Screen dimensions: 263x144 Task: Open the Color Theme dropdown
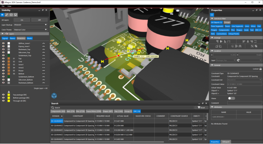coord(30,30)
